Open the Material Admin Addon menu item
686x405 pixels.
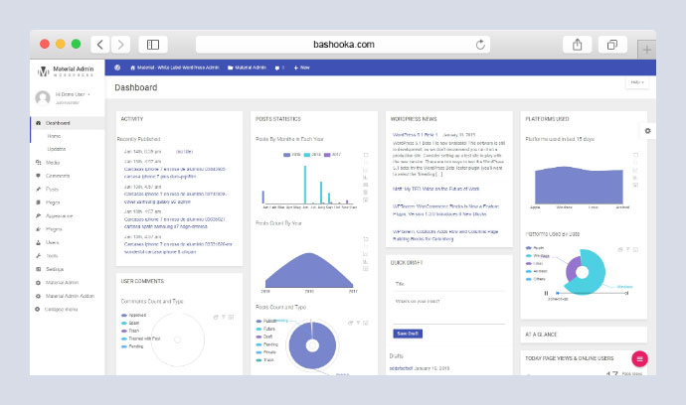(x=70, y=296)
